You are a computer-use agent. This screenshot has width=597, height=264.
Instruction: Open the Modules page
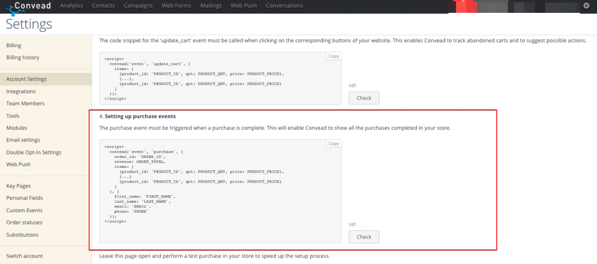(17, 128)
